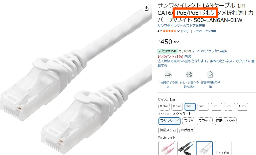The width and height of the screenshot is (256, 155).
Task: Click the customer information protection bag icon
Action: pos(210,74)
